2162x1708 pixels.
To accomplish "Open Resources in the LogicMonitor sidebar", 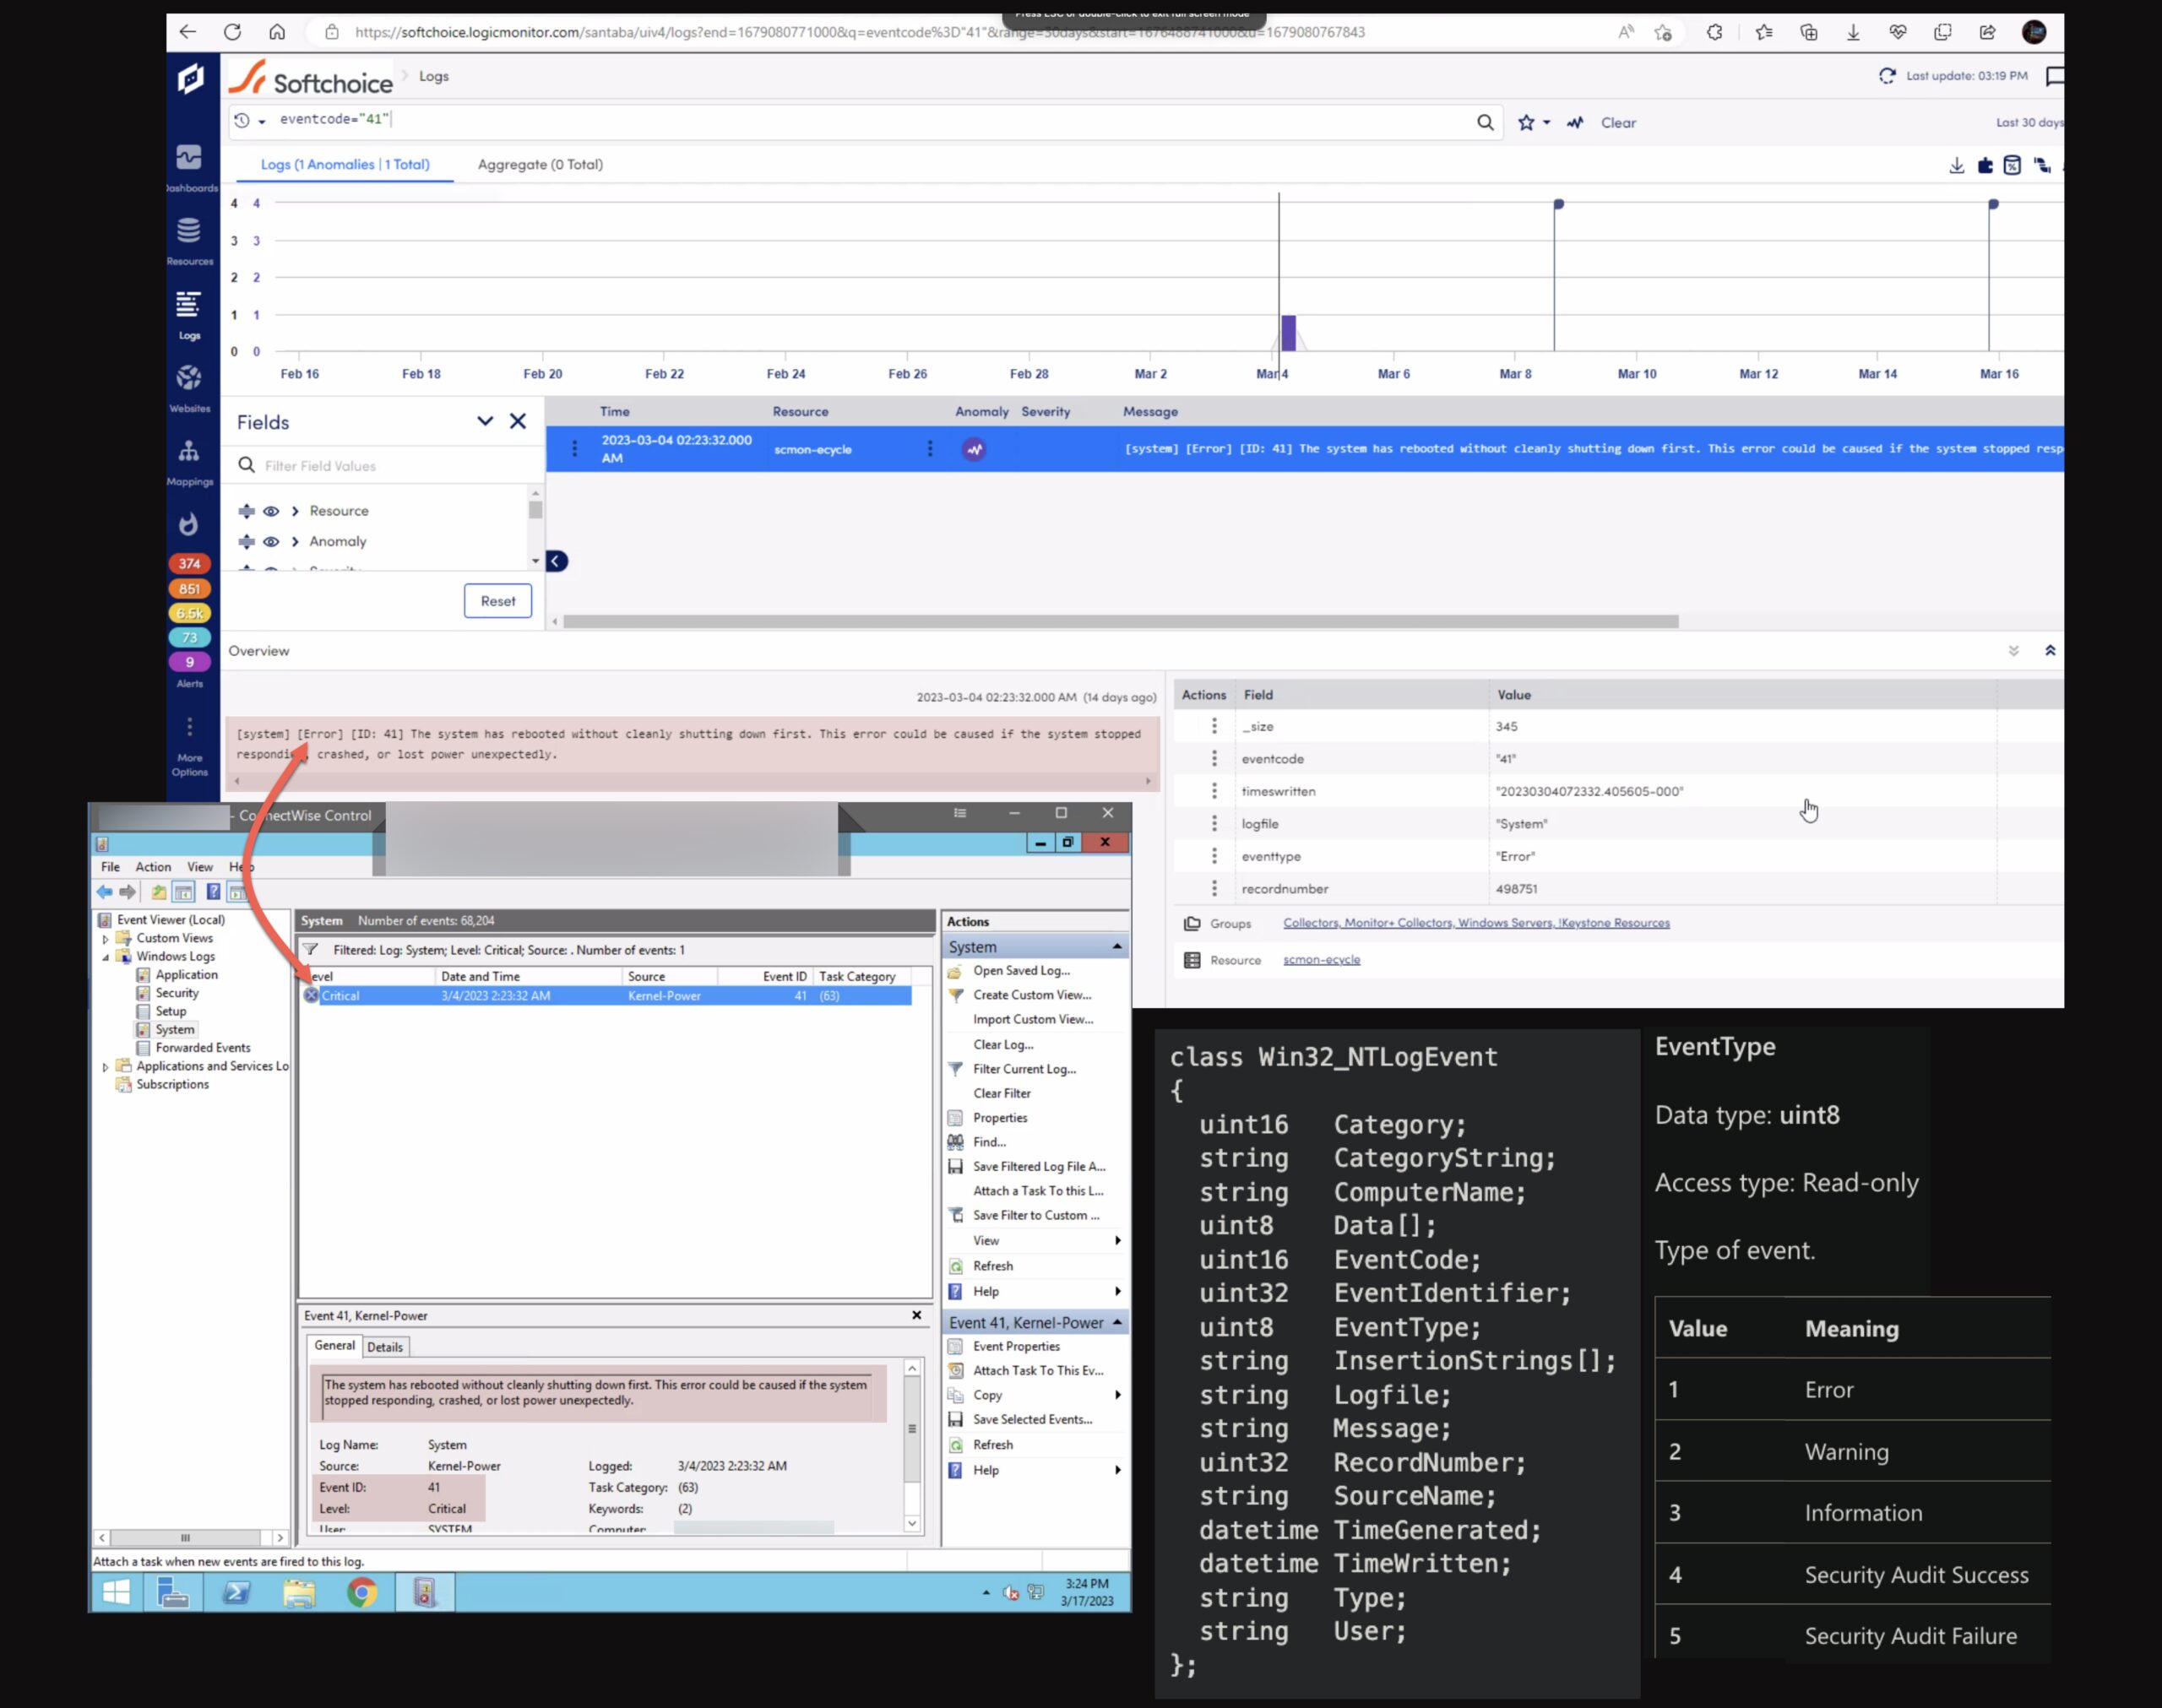I will [x=189, y=240].
